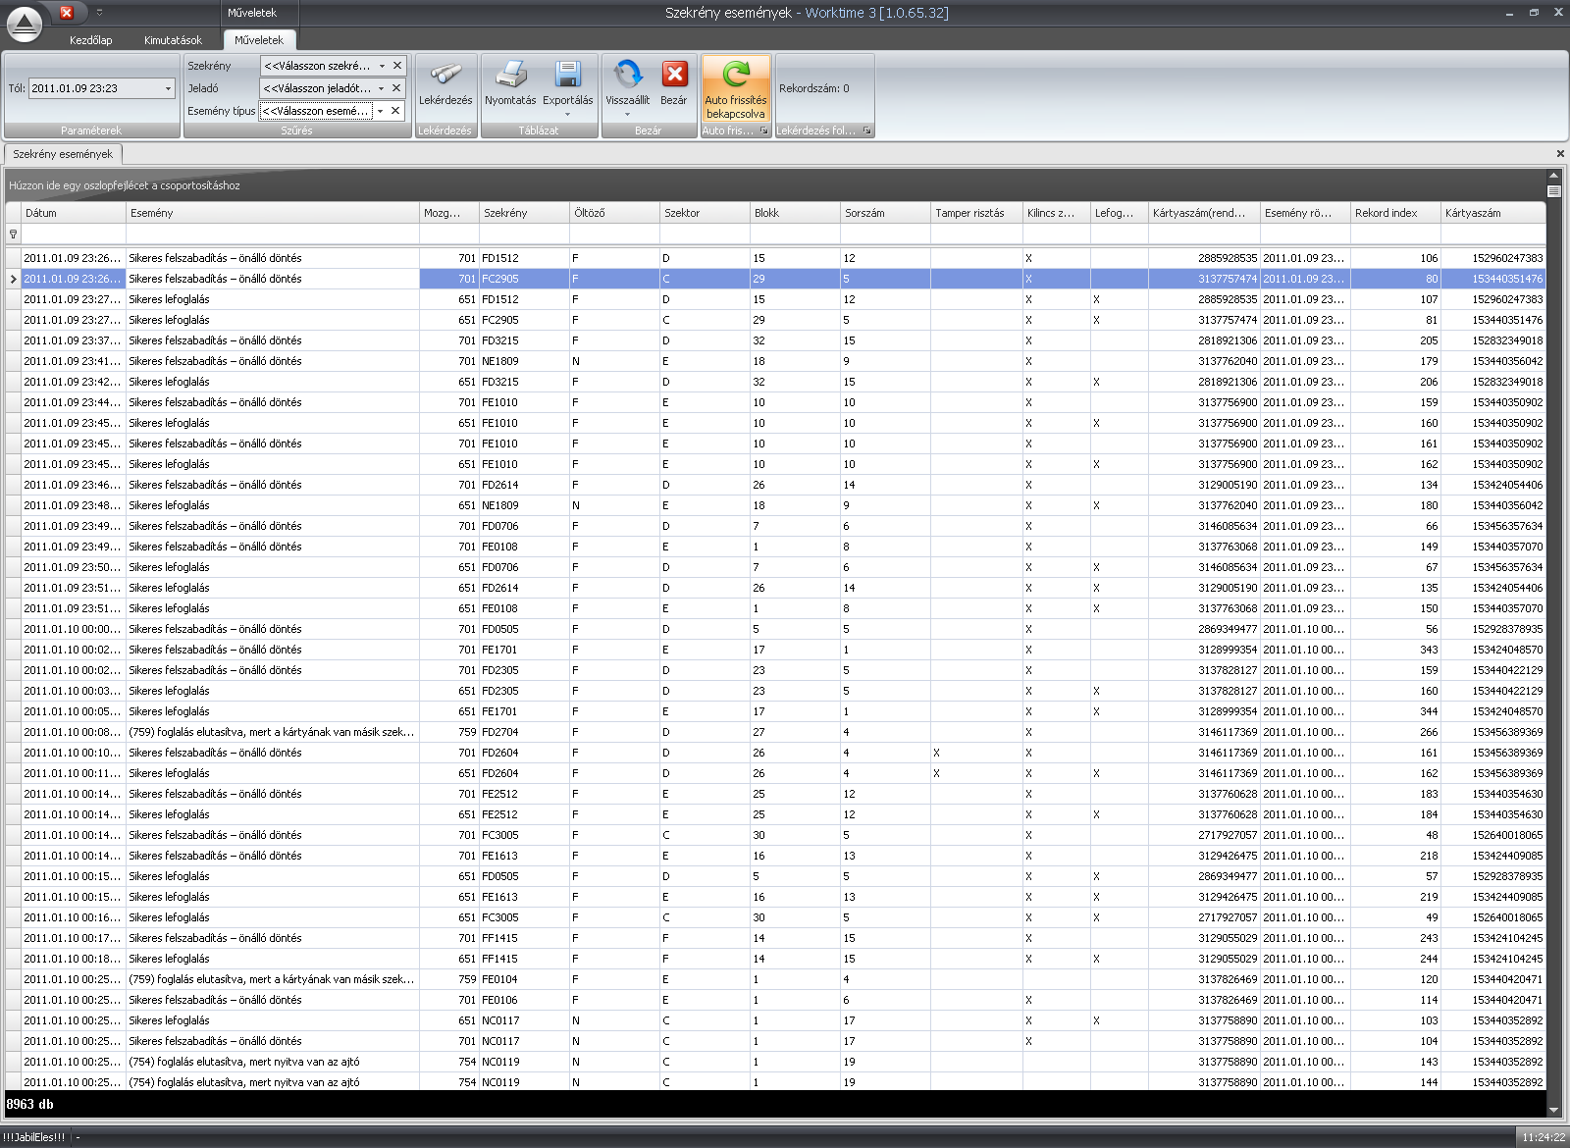Clear the Jeladó filter with its X
The image size is (1570, 1148).
tap(397, 88)
